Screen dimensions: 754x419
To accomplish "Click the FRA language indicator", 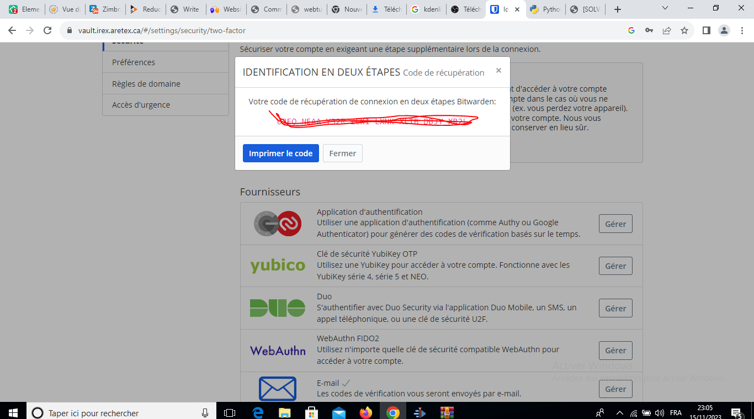I will 676,412.
